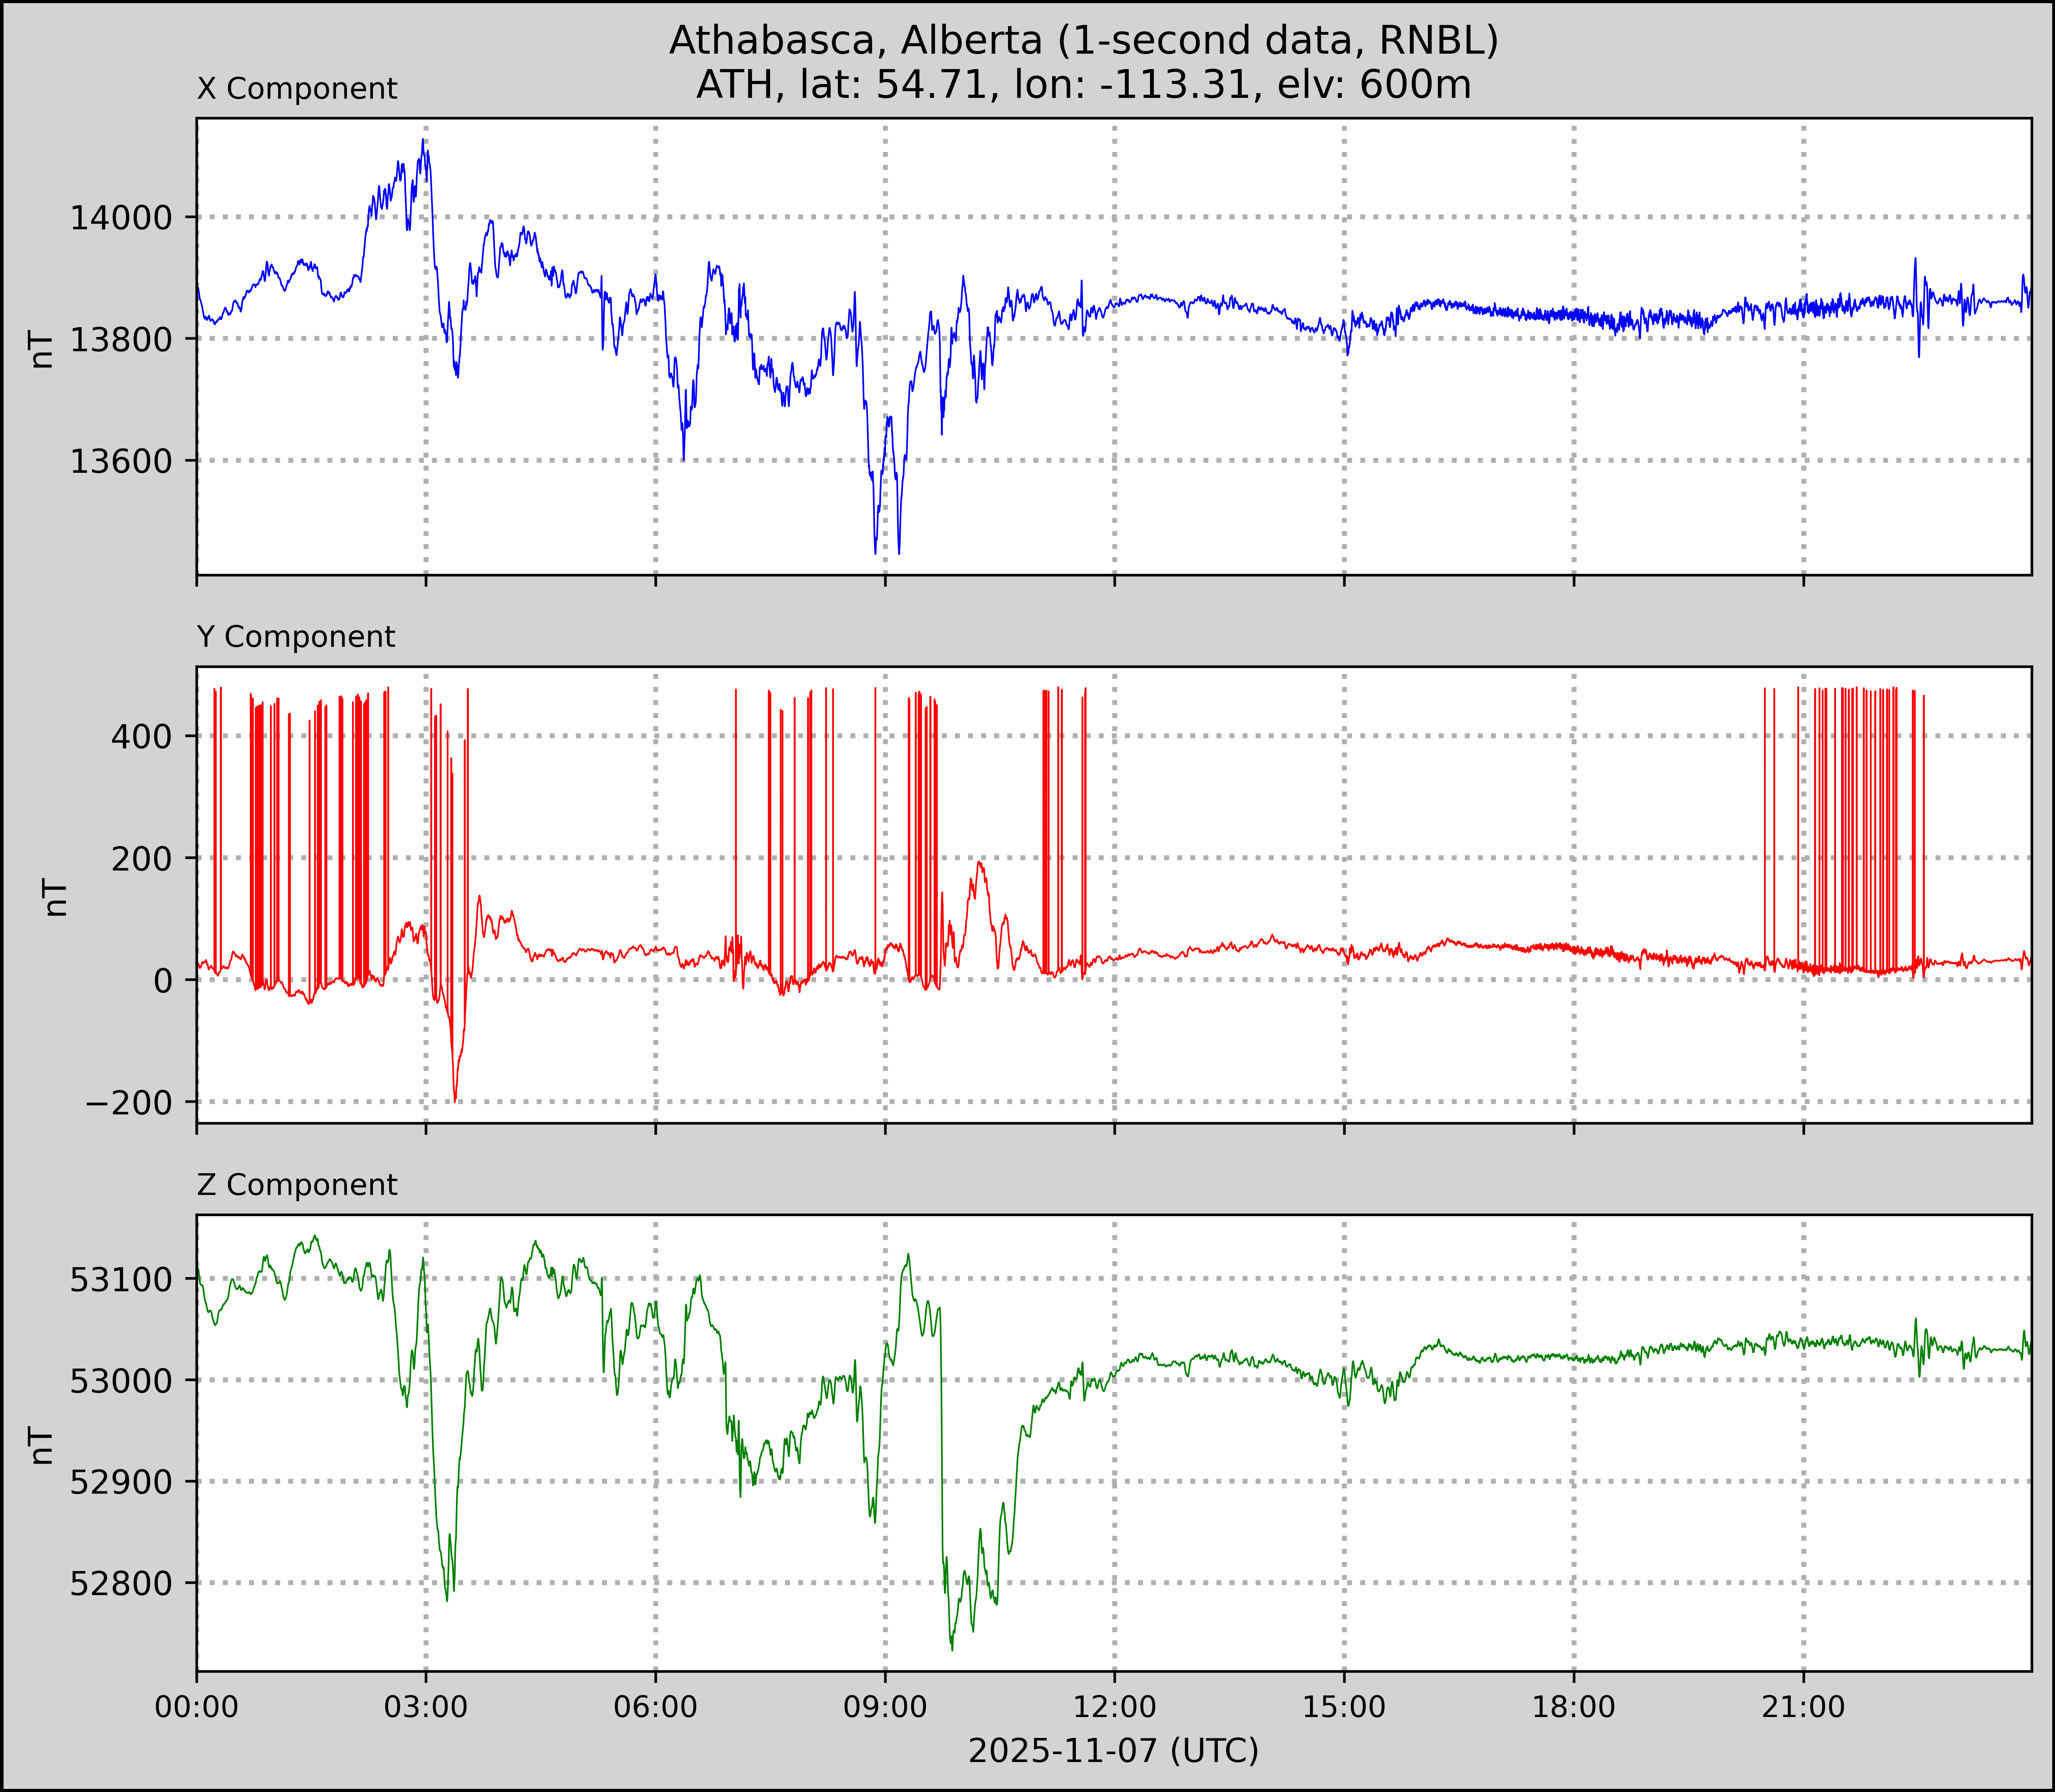Click the 12:00 time axis label

[1114, 1707]
